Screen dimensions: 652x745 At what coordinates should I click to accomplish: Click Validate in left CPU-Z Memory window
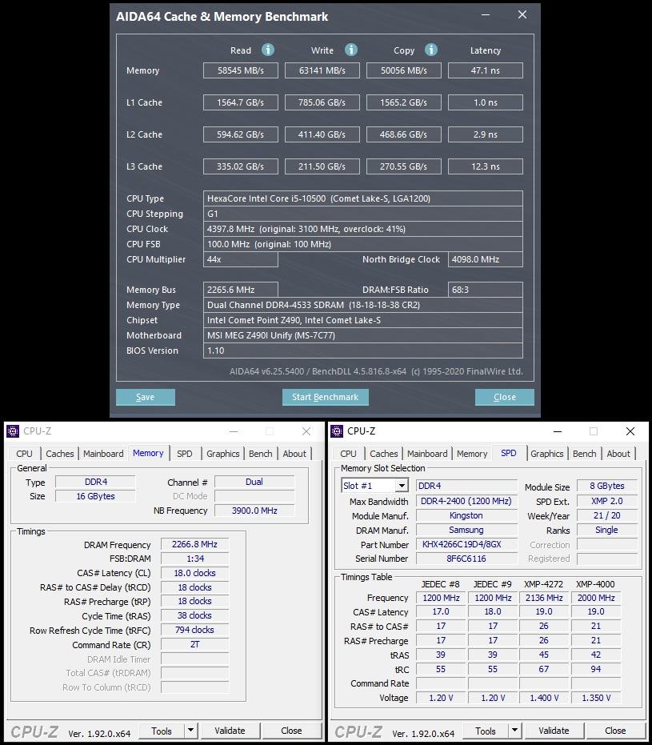tap(230, 731)
